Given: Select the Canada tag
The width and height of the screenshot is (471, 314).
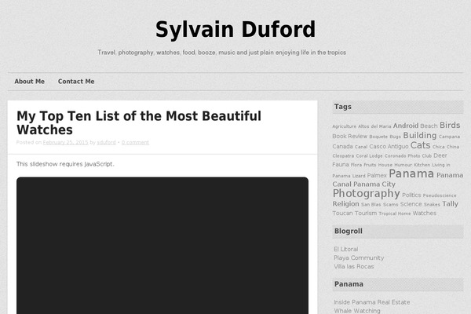Looking at the screenshot, I should [342, 146].
